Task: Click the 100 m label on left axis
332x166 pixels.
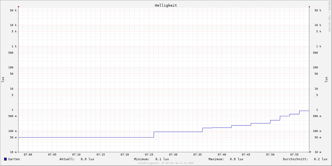Action: tap(12, 131)
